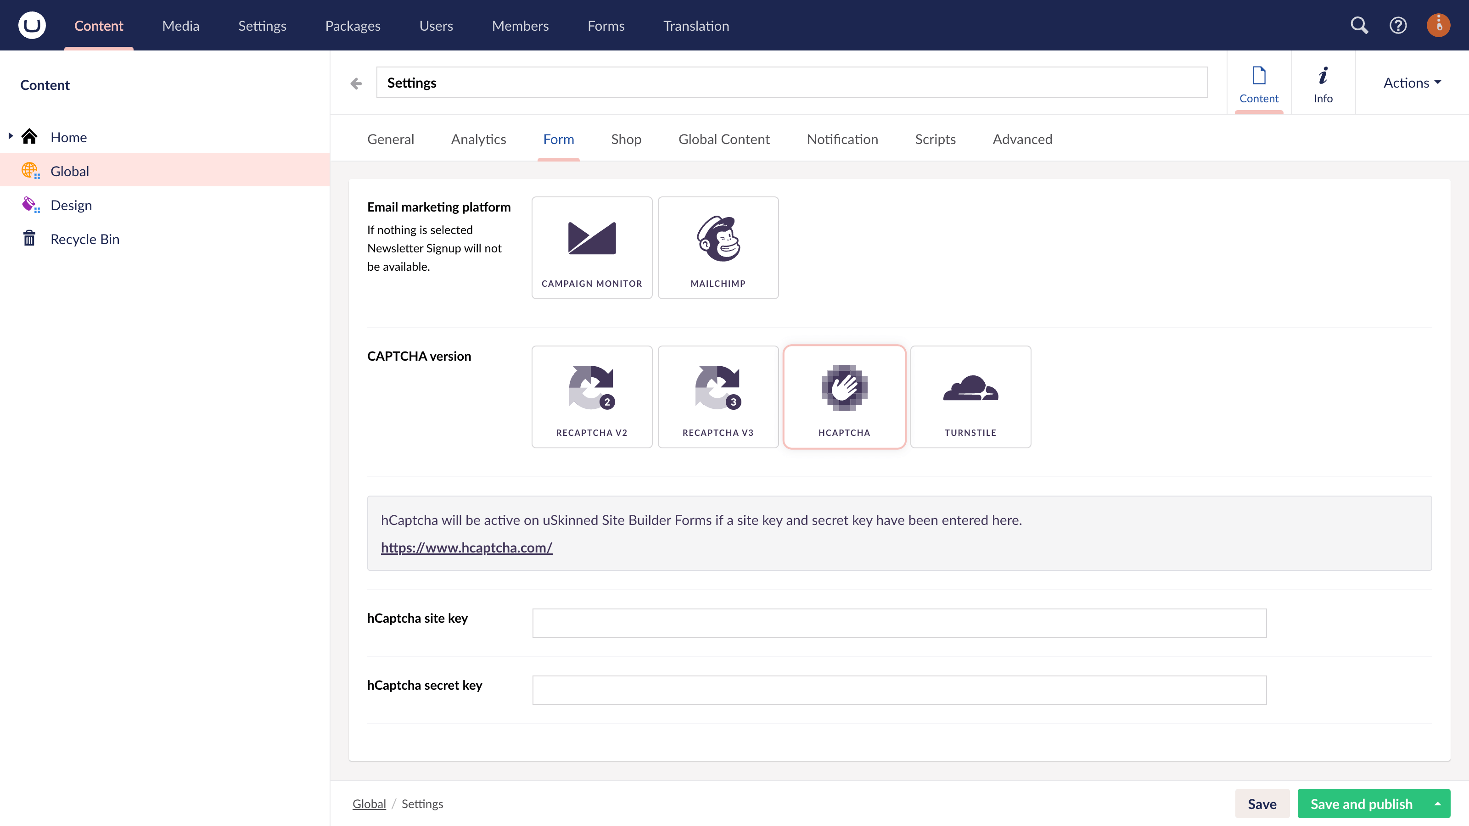Select Turnstile as CAPTCHA version
Screen dimensions: 1469x826
pyautogui.click(x=970, y=396)
